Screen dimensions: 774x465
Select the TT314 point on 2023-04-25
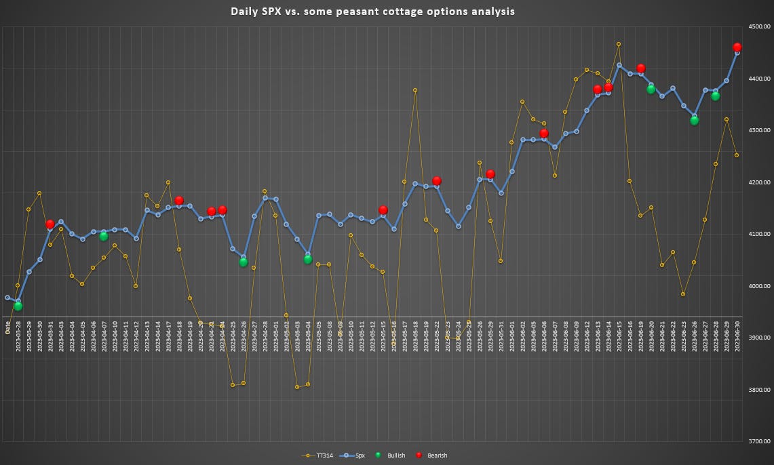(x=233, y=385)
